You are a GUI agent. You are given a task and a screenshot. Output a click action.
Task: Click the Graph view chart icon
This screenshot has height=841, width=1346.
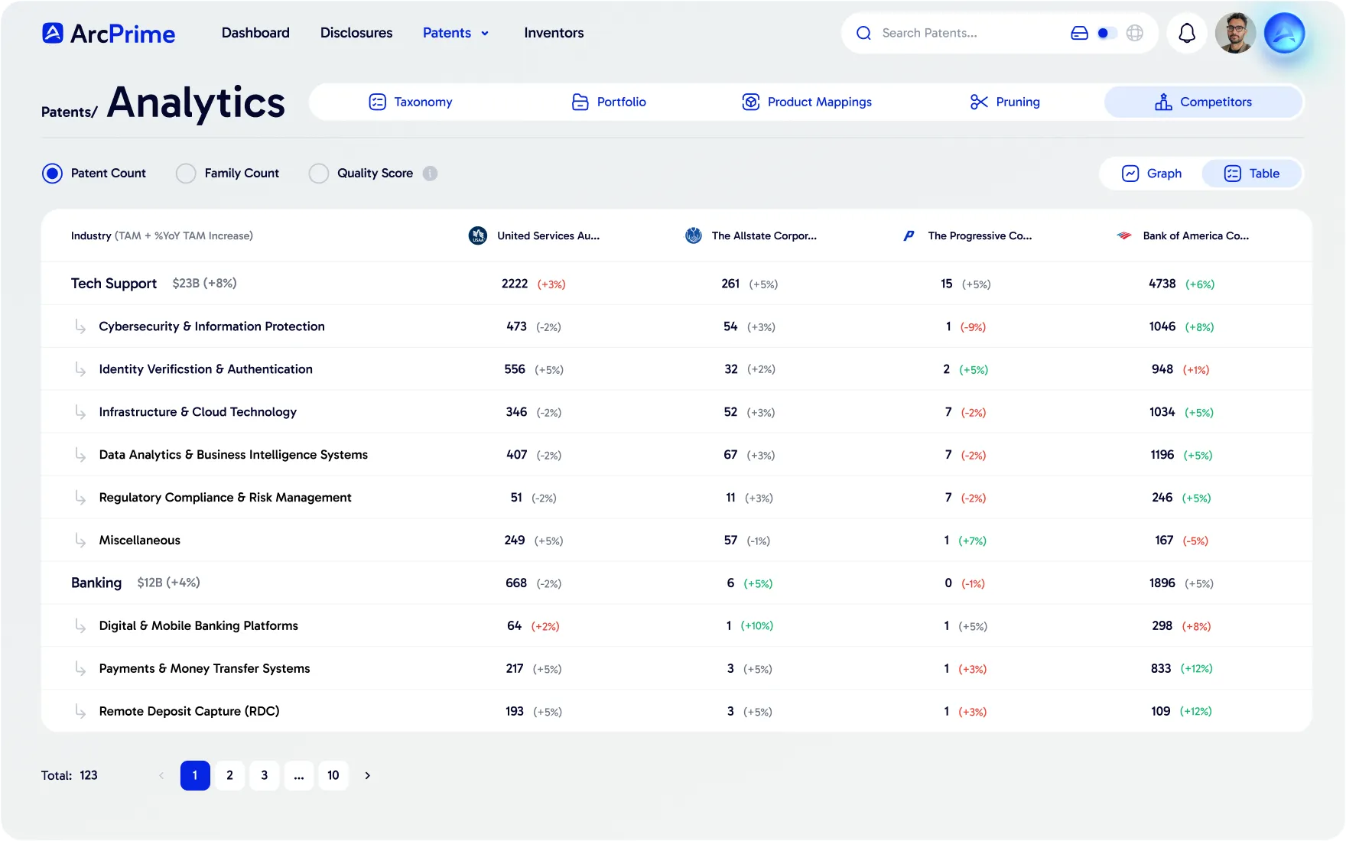coord(1130,174)
